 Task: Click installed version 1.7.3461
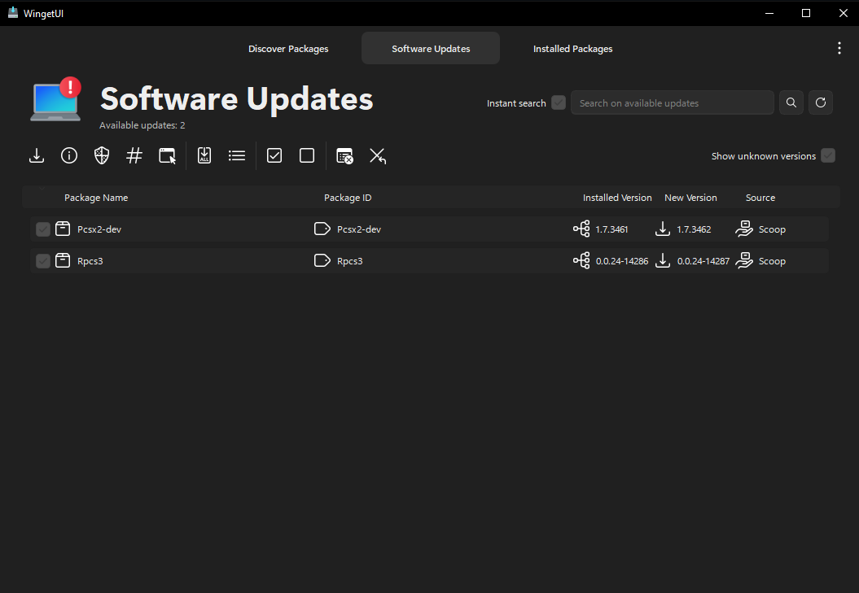(x=611, y=229)
